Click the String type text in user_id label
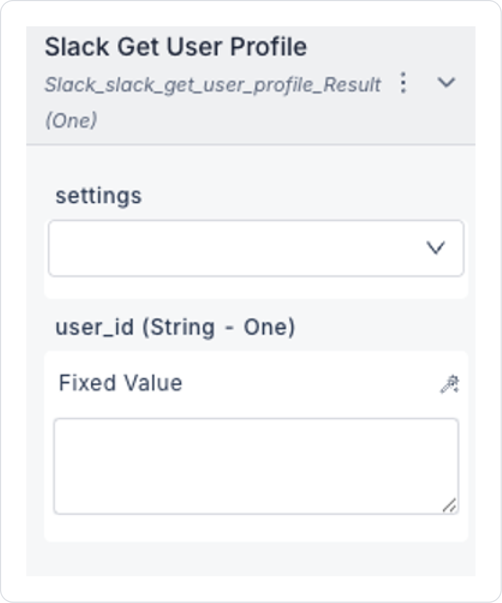 click(178, 328)
